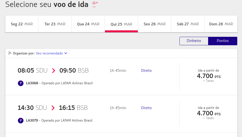The height and width of the screenshot is (137, 242).
Task: Select the Seg 22 MAR date tab
Action: click(x=22, y=24)
